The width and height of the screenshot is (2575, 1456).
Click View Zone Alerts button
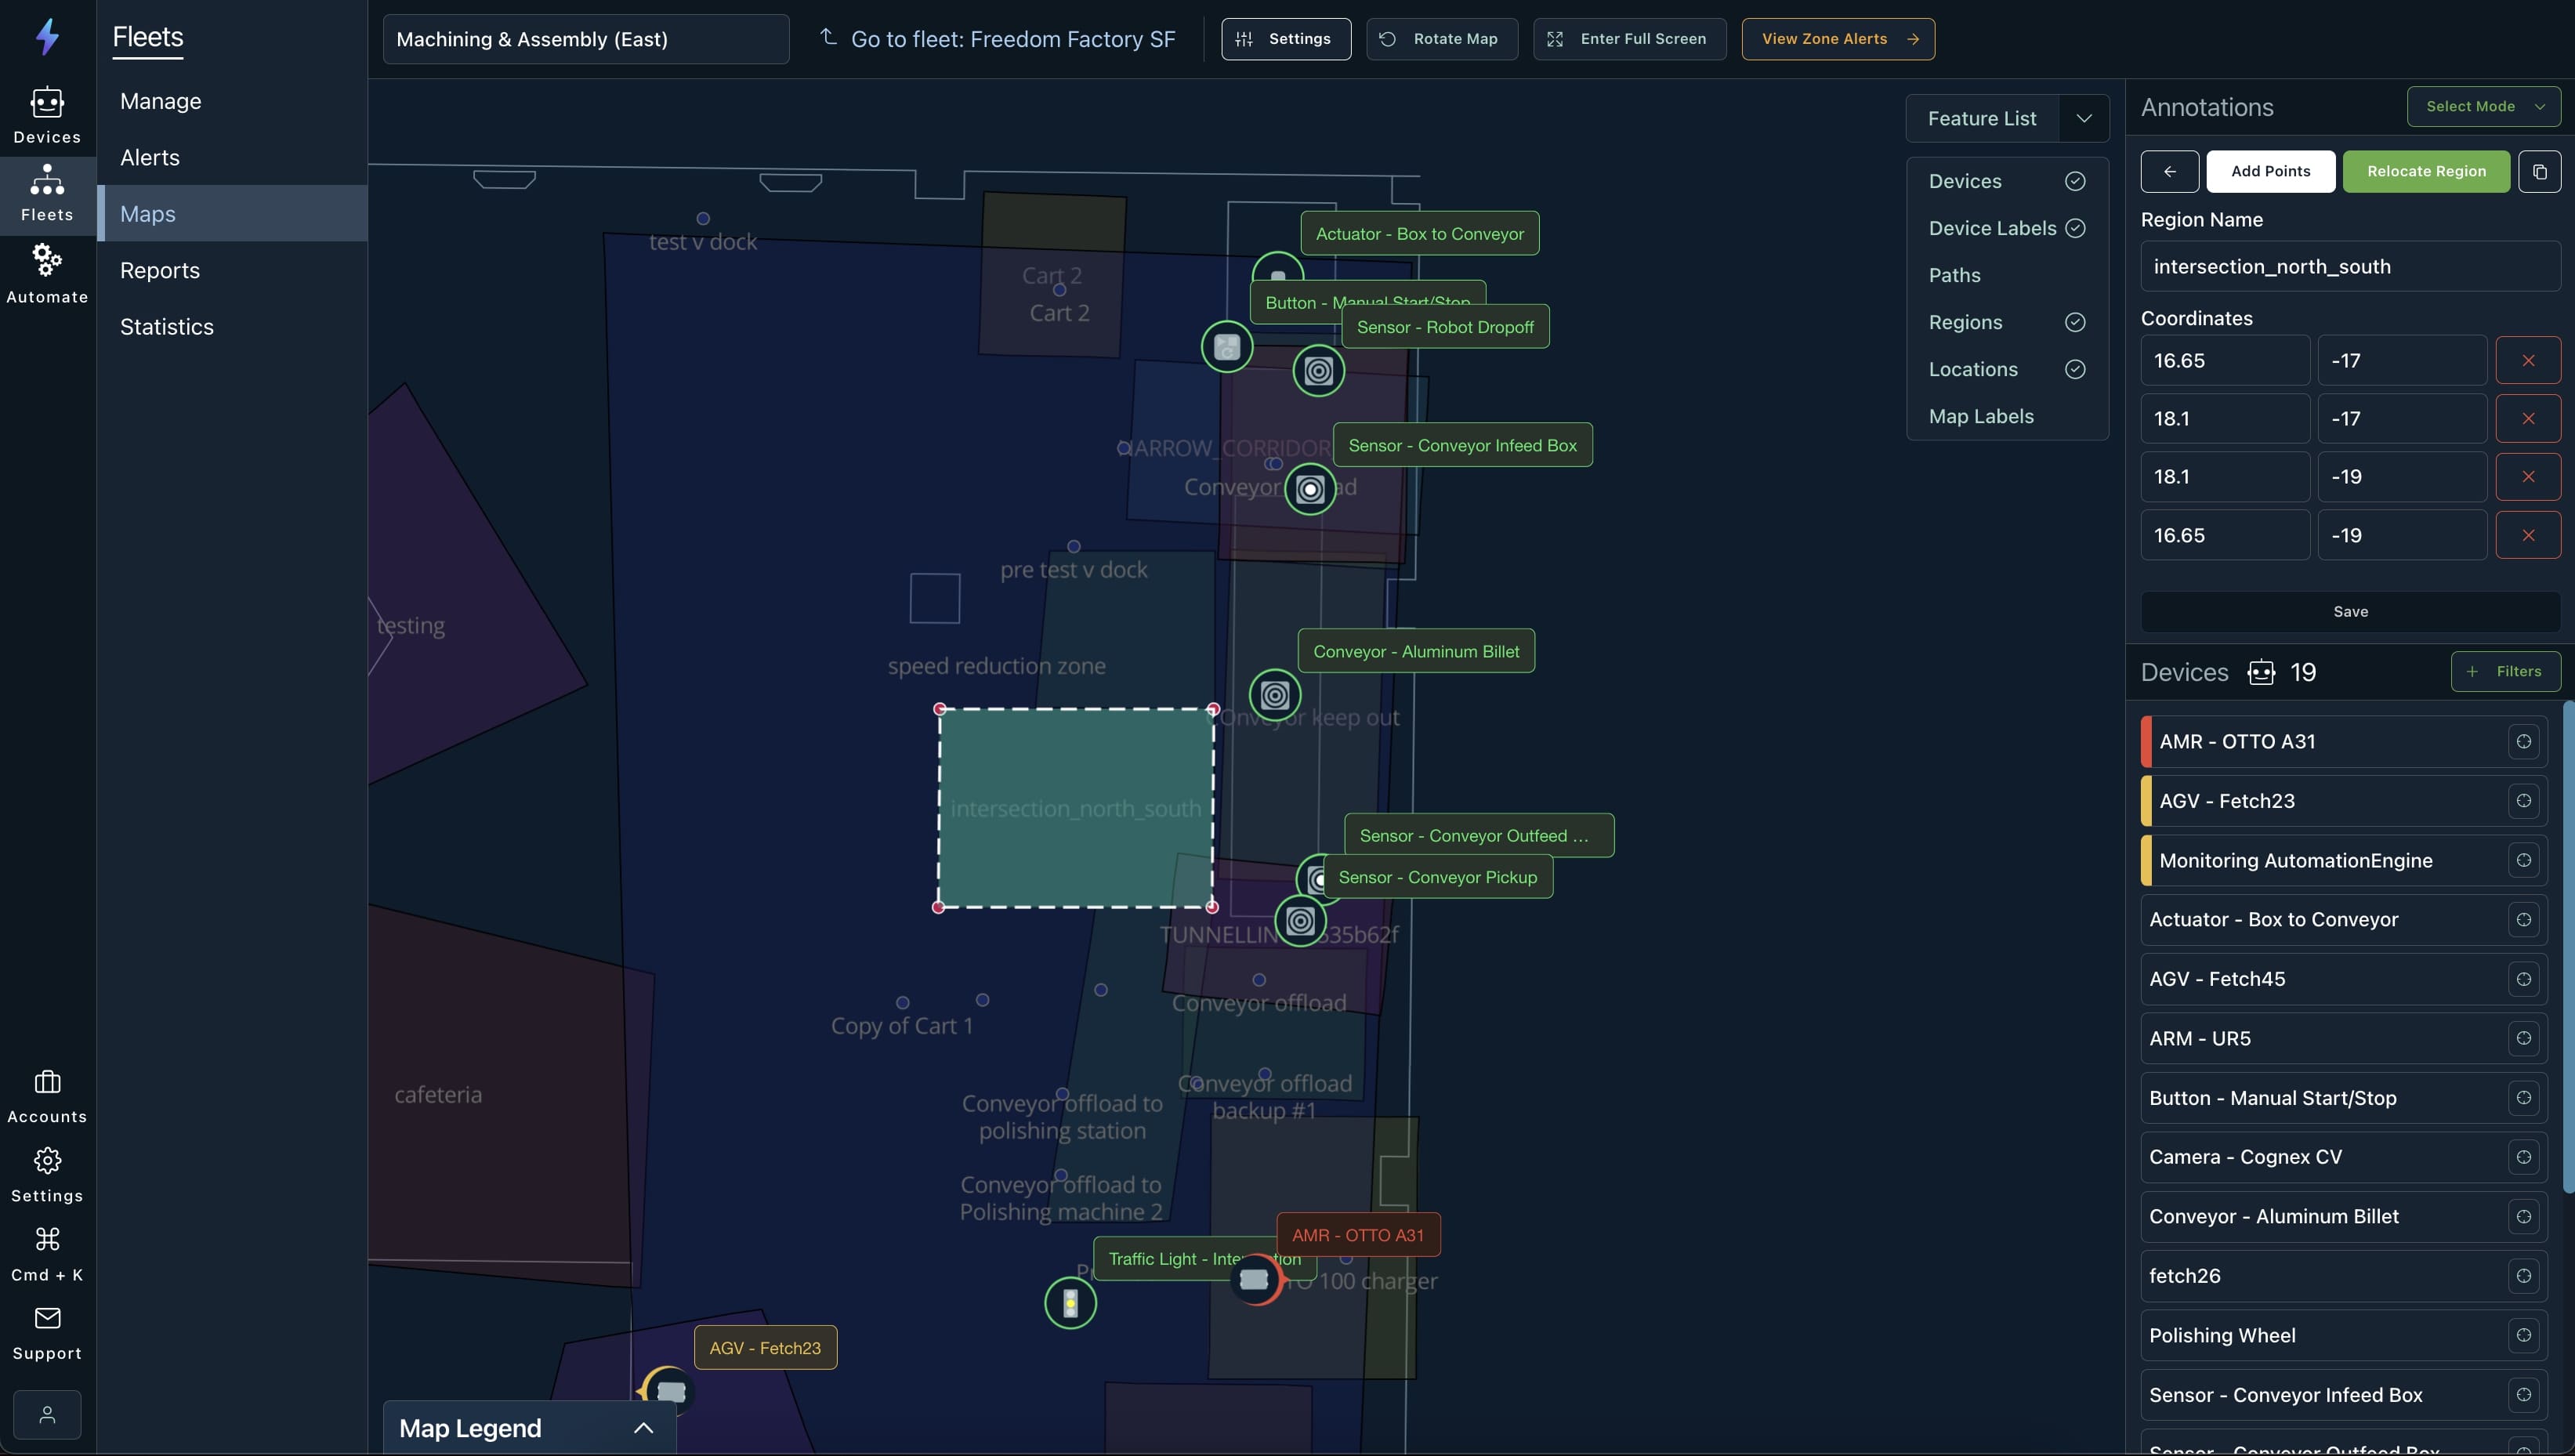[x=1837, y=39]
